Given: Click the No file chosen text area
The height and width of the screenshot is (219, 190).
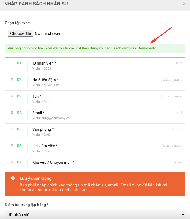Looking at the screenshot, I should coord(48,34).
